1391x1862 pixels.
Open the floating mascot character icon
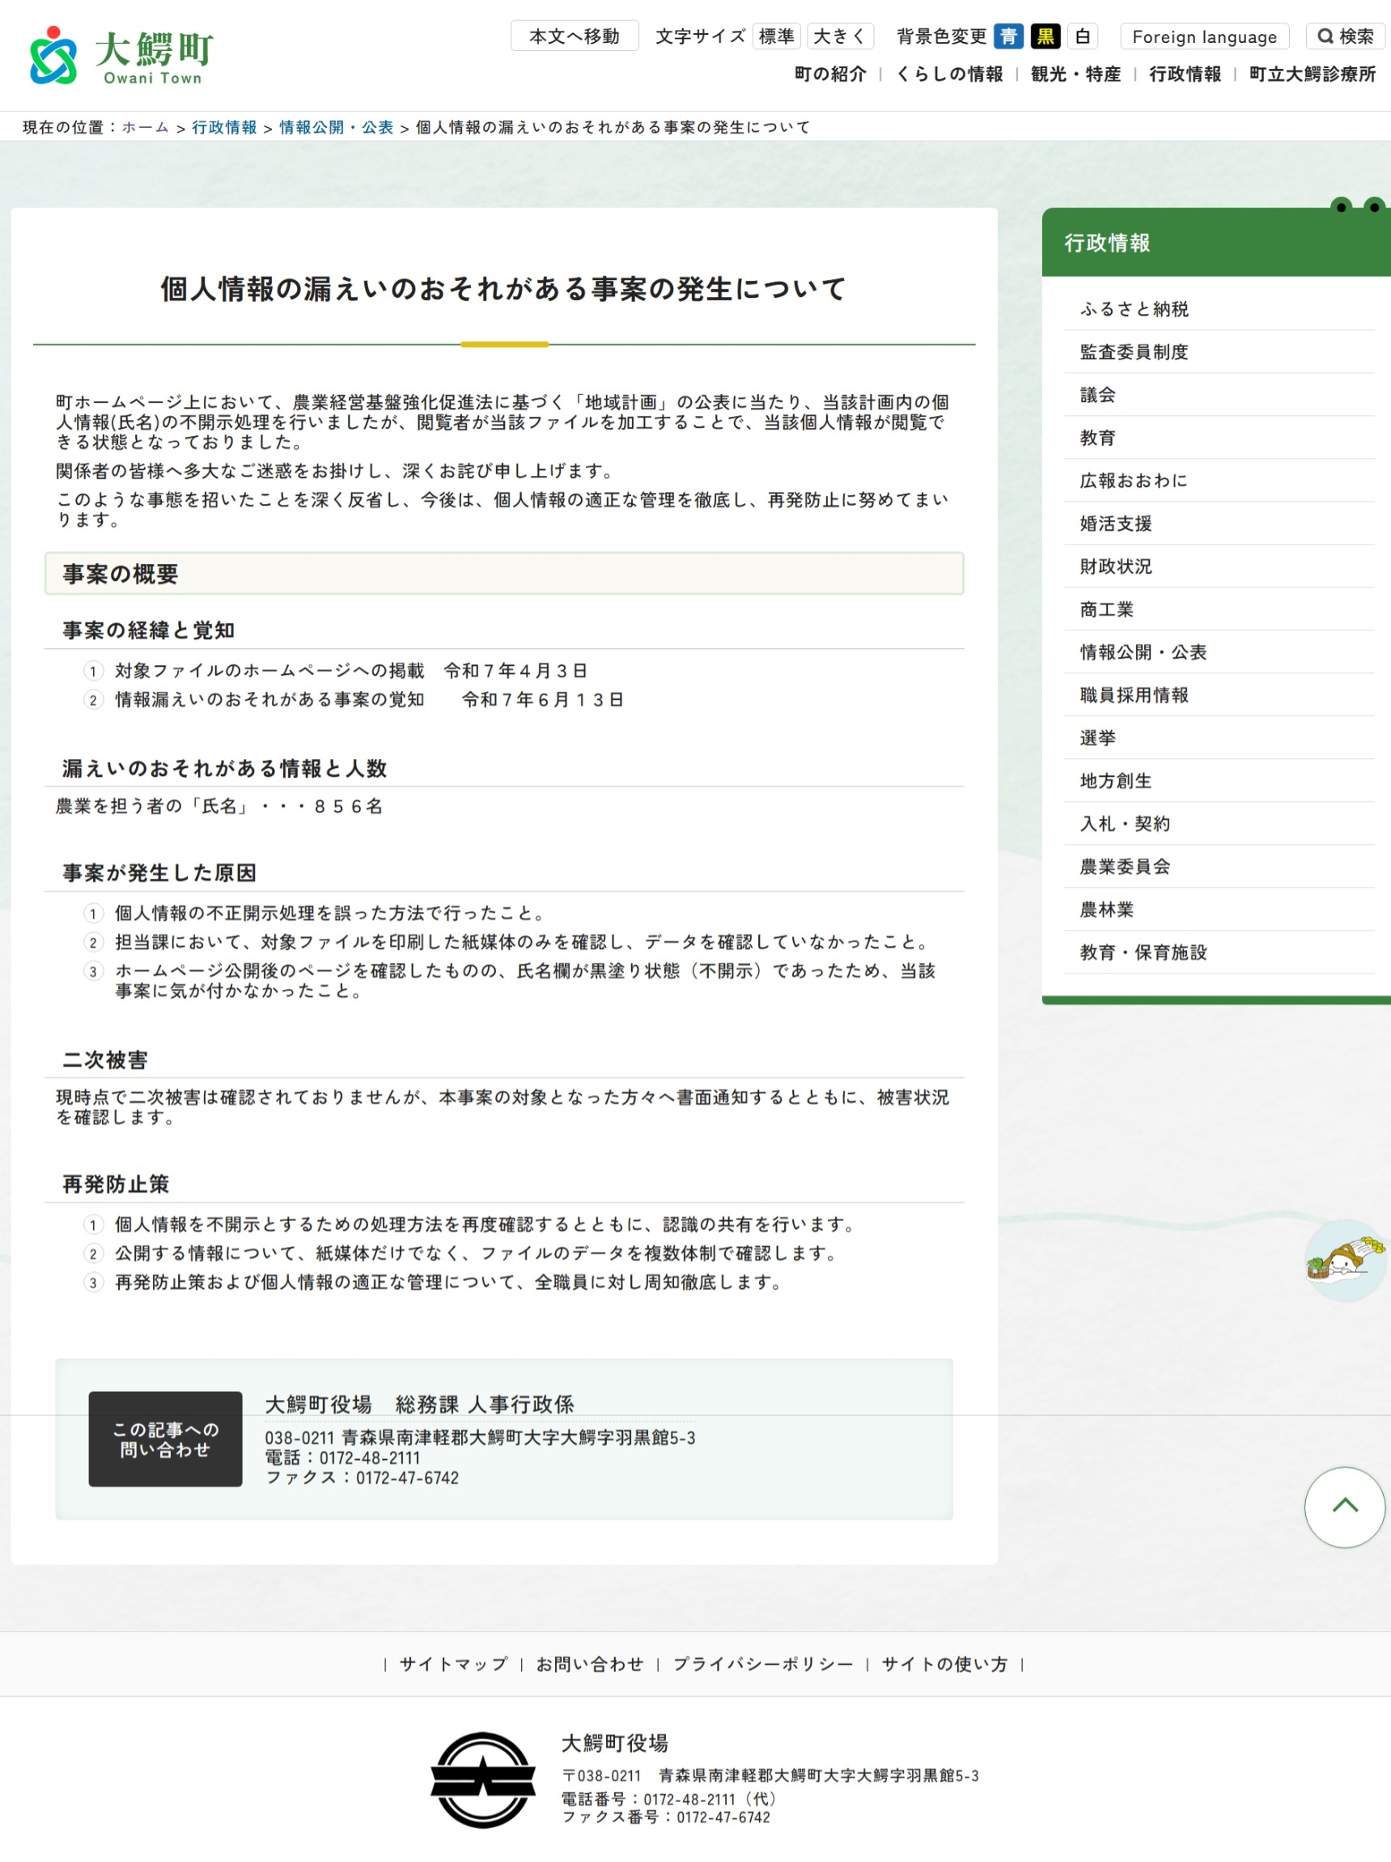[1345, 1260]
